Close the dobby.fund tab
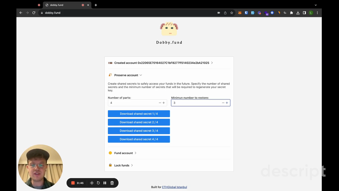 coord(88,5)
